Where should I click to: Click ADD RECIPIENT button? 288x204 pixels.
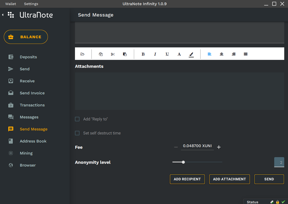[x=187, y=179]
